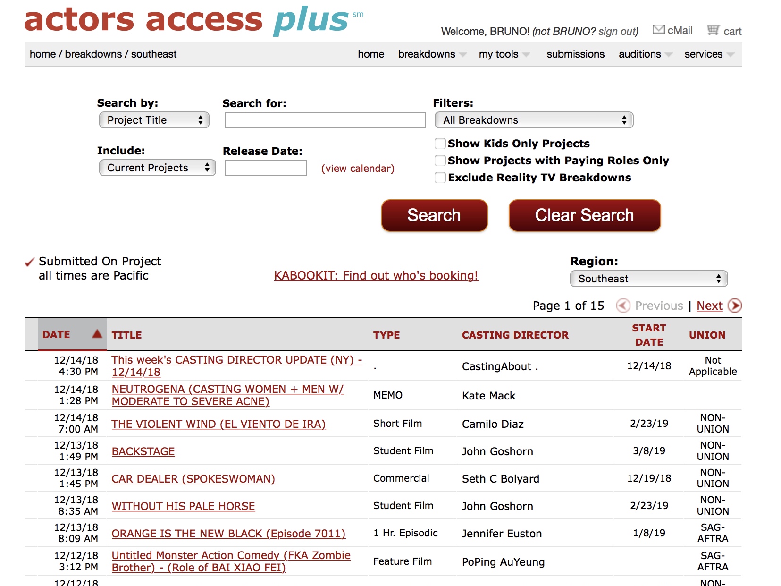This screenshot has height=586, width=781.
Task: Click casting director Seth C Bolyard
Action: point(500,479)
